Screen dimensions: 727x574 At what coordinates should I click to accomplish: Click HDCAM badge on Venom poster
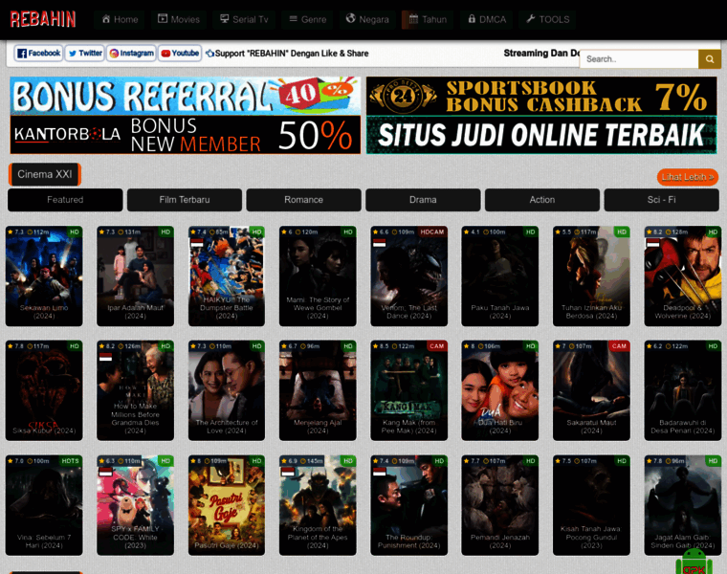(x=432, y=232)
